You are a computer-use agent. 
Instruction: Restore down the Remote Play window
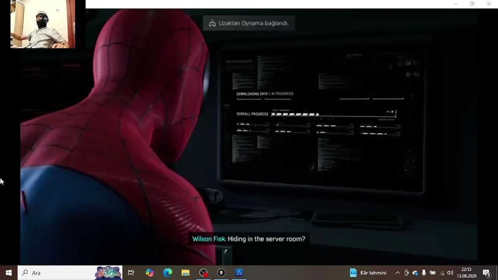pyautogui.click(x=472, y=4)
